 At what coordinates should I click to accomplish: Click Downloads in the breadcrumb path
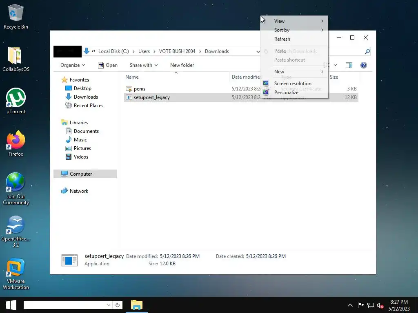coord(217,51)
